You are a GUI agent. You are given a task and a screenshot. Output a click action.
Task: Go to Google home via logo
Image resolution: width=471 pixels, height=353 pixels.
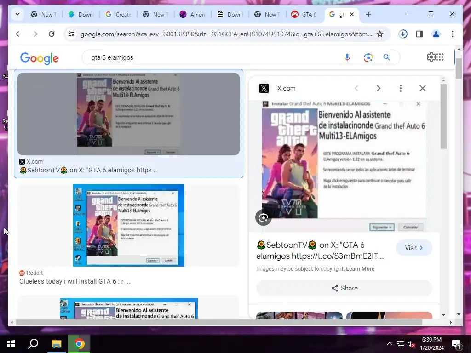pyautogui.click(x=40, y=58)
